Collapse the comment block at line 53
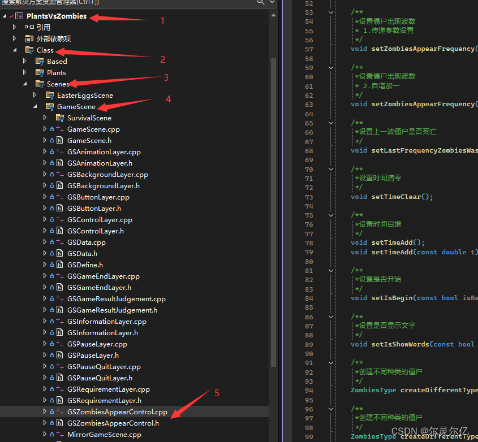This screenshot has width=478, height=442. click(x=331, y=12)
